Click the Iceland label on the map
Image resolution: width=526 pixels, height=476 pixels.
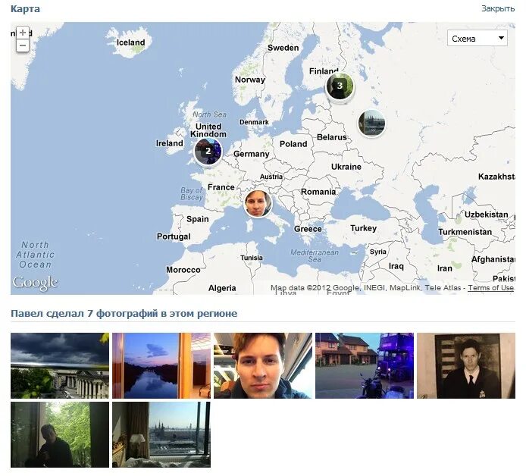click(131, 42)
